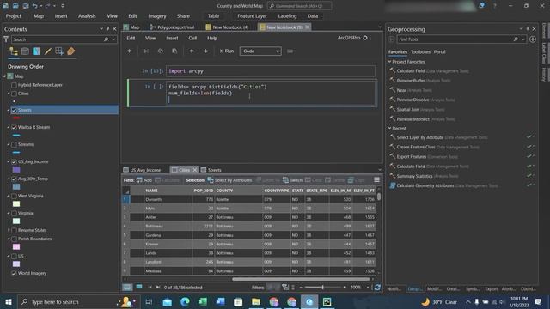Click the Contents Search input field
550x309 pixels.
point(58,39)
